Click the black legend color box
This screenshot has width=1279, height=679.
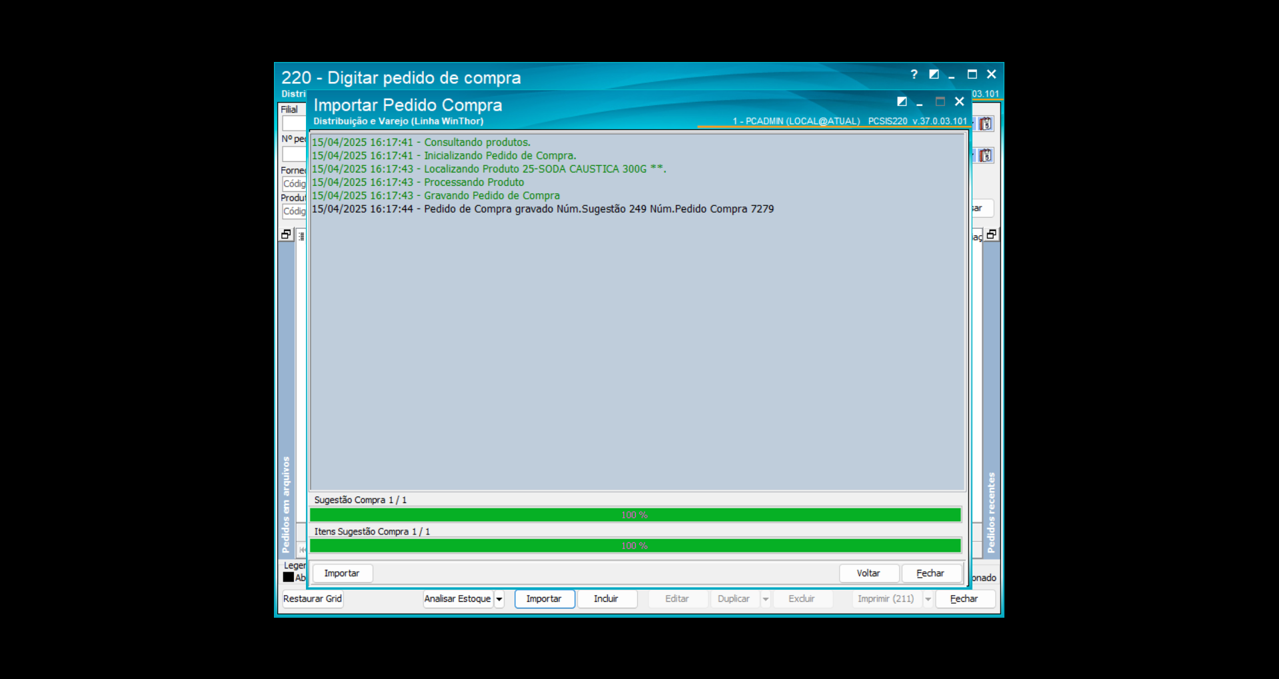coord(289,577)
